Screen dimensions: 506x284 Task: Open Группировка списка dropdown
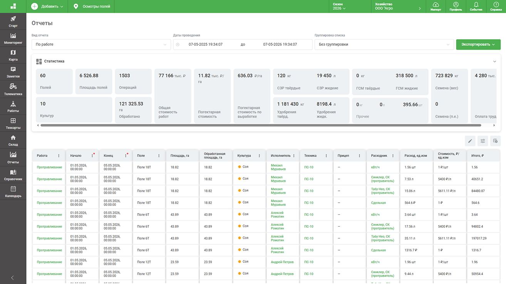[x=384, y=44]
